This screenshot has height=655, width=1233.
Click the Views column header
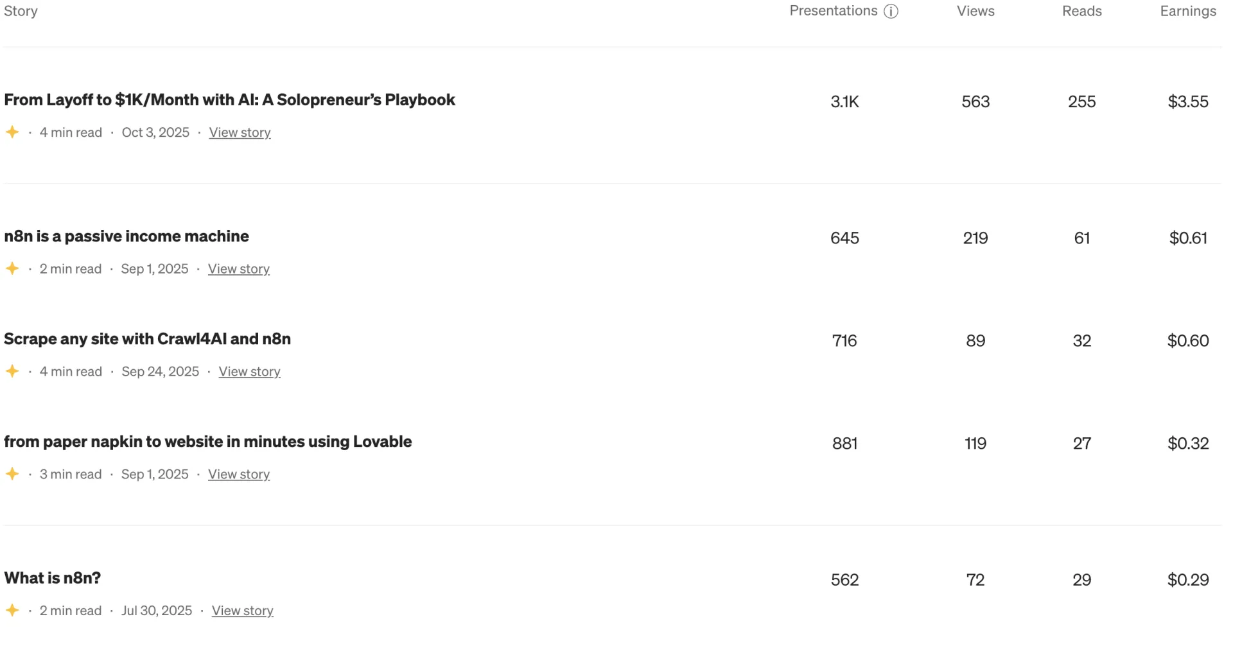[975, 11]
